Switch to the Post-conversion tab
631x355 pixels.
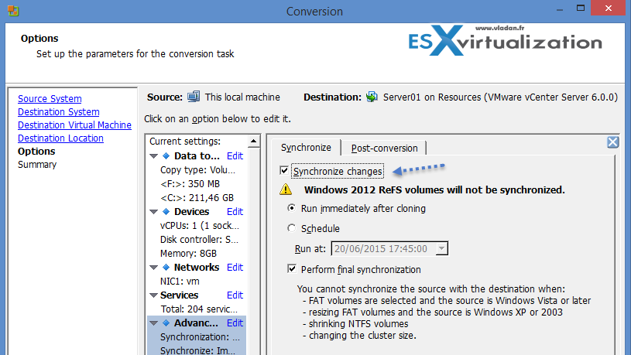384,148
